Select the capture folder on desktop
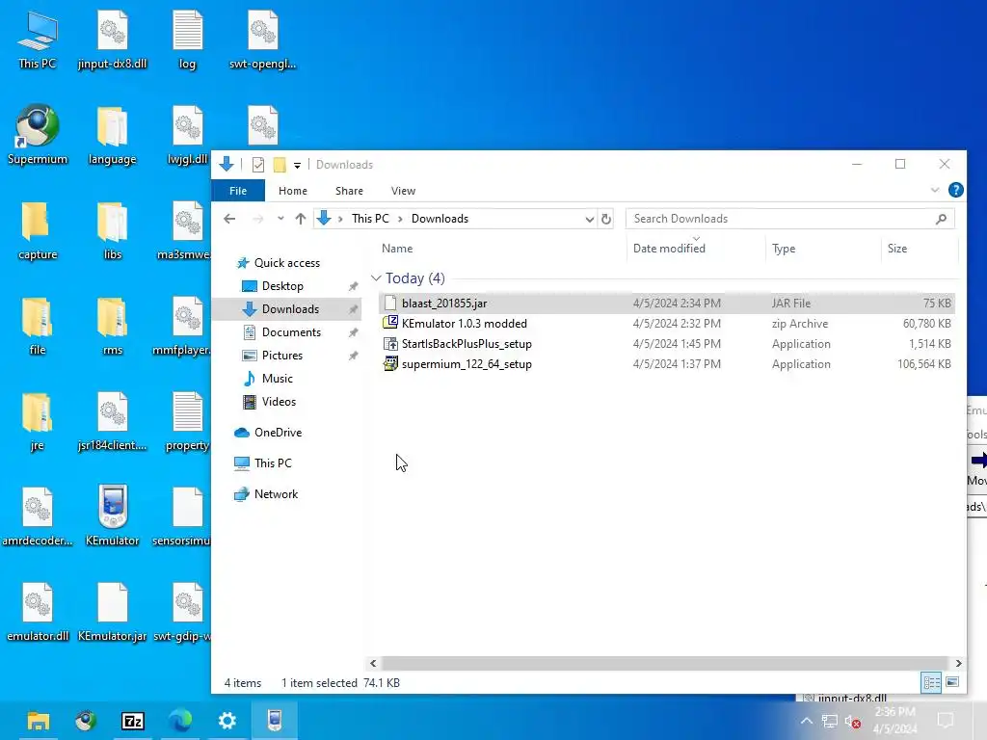The height and width of the screenshot is (740, 987). [x=38, y=230]
